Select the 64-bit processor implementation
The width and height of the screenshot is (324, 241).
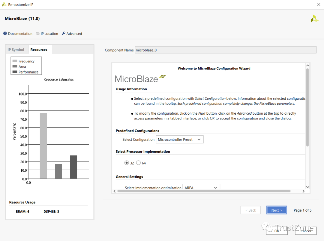138,163
